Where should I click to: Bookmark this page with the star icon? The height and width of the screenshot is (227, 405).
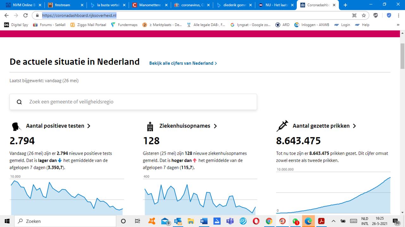[364, 15]
